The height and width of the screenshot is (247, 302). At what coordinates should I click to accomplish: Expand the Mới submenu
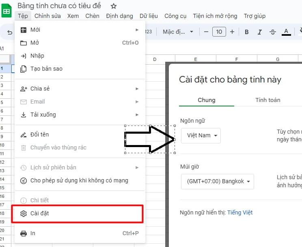point(80,30)
